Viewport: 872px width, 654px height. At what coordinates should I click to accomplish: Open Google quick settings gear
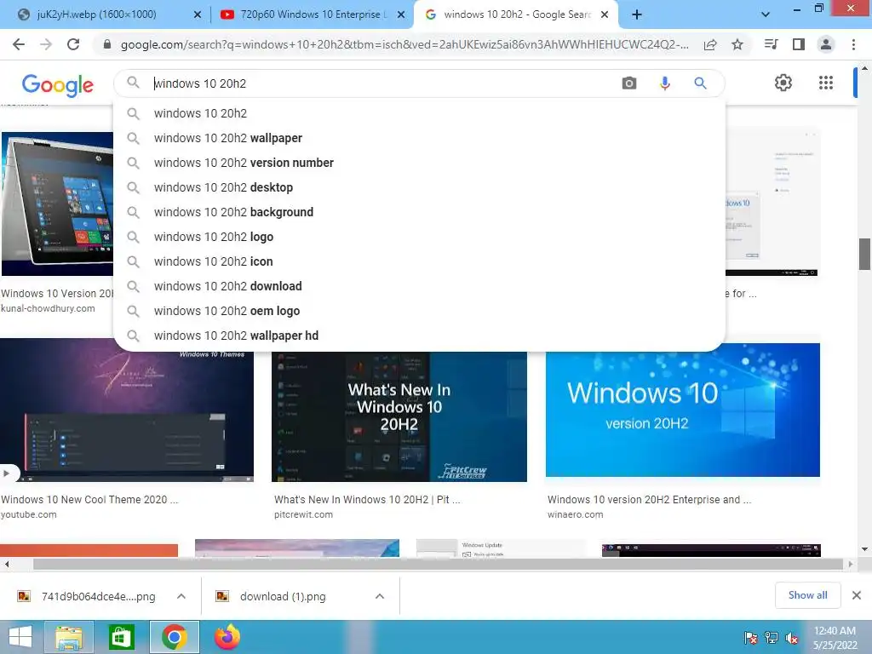(783, 83)
